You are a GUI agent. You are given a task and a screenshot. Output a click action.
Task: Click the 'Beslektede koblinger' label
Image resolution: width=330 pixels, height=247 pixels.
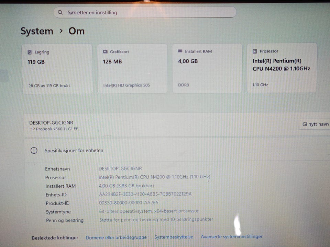tap(55, 238)
